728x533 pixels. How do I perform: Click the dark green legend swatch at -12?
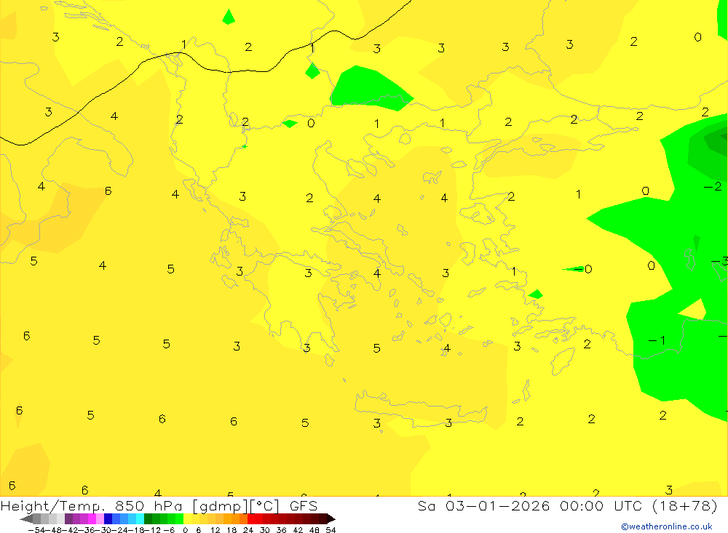coord(148,518)
